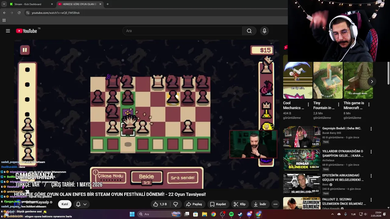Open the RENGAR SİLİNECEK video thumbnail
Image resolution: width=390 pixels, height=219 pixels.
[302, 160]
